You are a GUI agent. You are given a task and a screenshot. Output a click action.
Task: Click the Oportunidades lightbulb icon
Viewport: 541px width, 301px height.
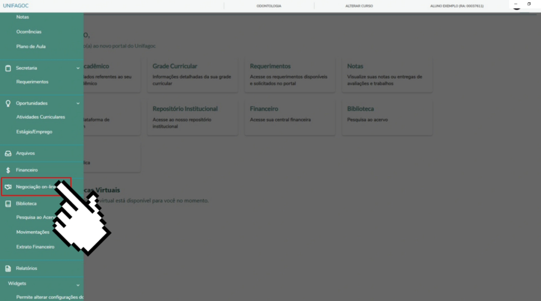coord(8,103)
